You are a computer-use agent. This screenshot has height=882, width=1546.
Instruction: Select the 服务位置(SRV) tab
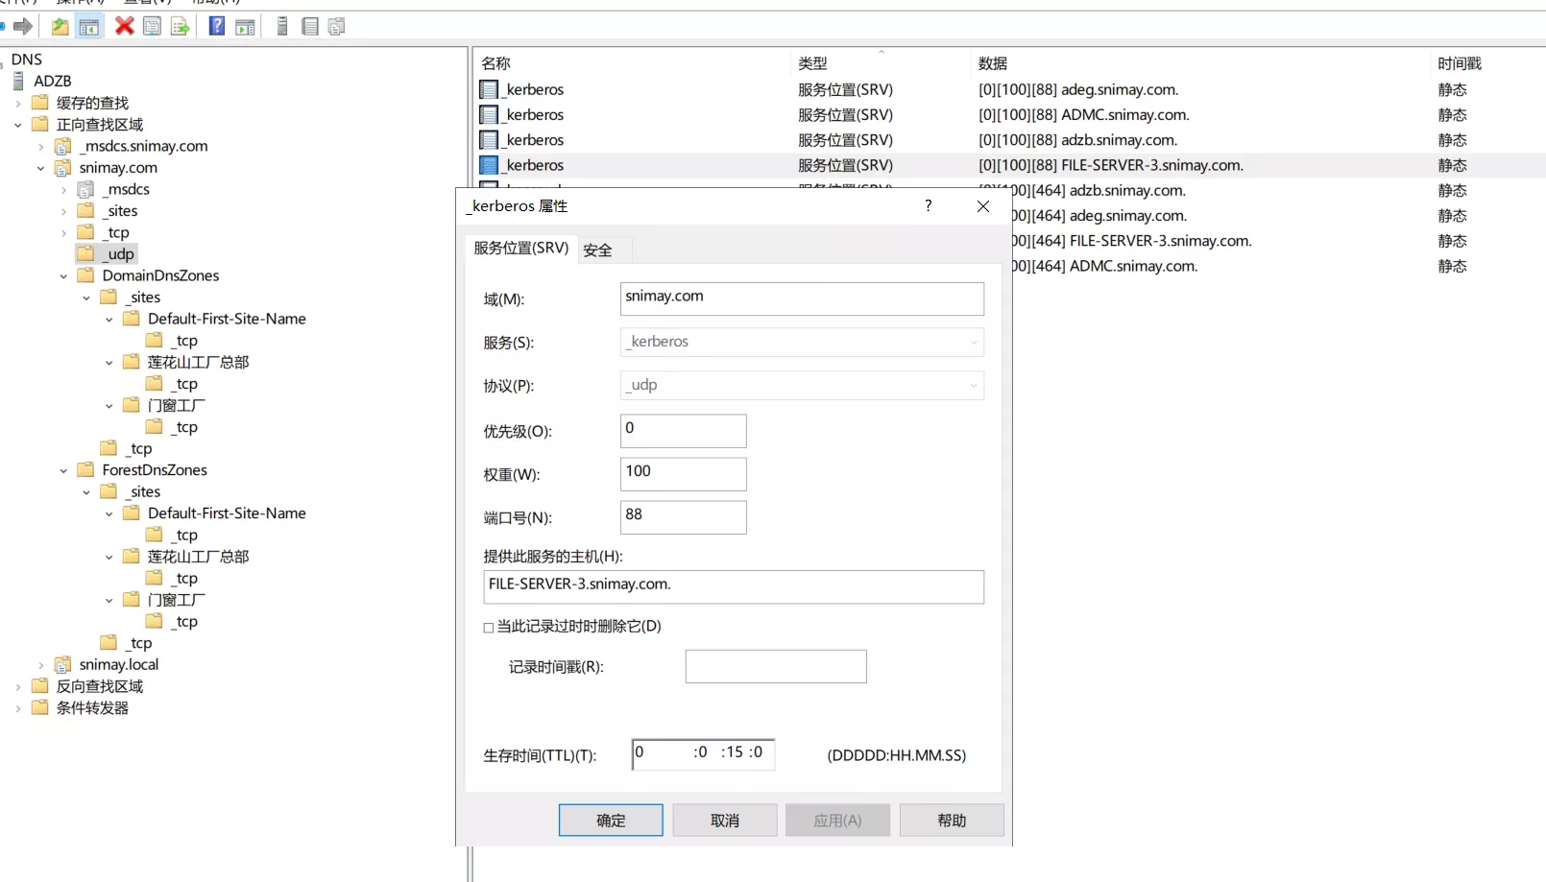click(x=520, y=249)
